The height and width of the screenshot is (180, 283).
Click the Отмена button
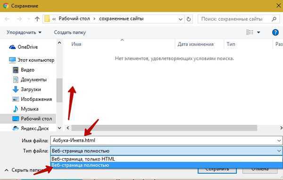(260, 170)
